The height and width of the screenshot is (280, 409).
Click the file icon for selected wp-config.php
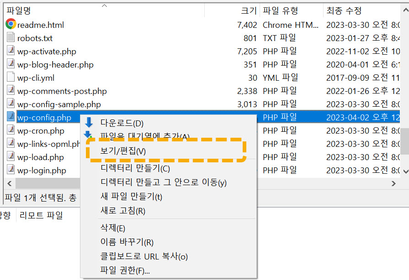[11, 117]
